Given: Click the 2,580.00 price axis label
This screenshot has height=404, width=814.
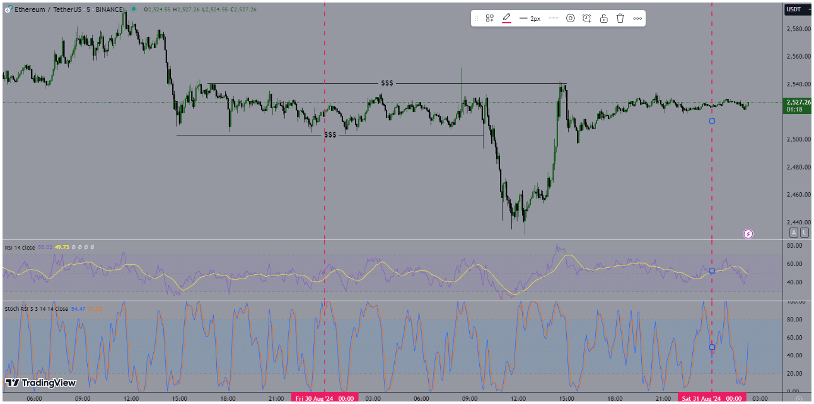Looking at the screenshot, I should click(x=798, y=29).
